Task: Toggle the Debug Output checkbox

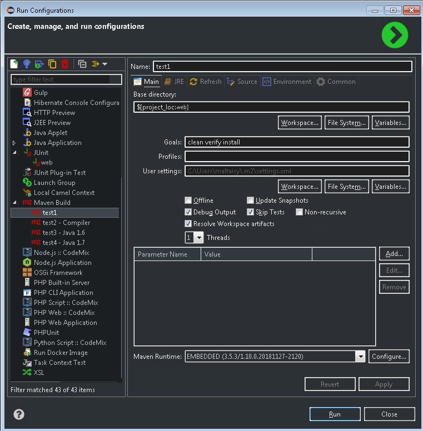Action: (x=188, y=212)
